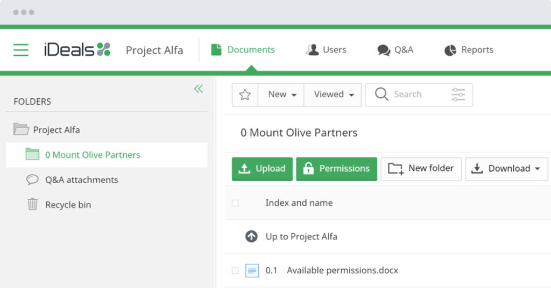This screenshot has width=551, height=288.
Task: Open advanced search filter sliders icon
Action: point(458,95)
